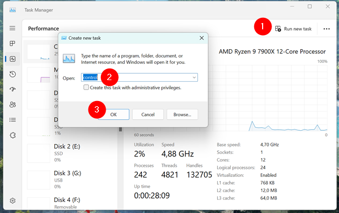This screenshot has width=339, height=213.
Task: Click the up time value 0:00:28:09
Action: 152,196
